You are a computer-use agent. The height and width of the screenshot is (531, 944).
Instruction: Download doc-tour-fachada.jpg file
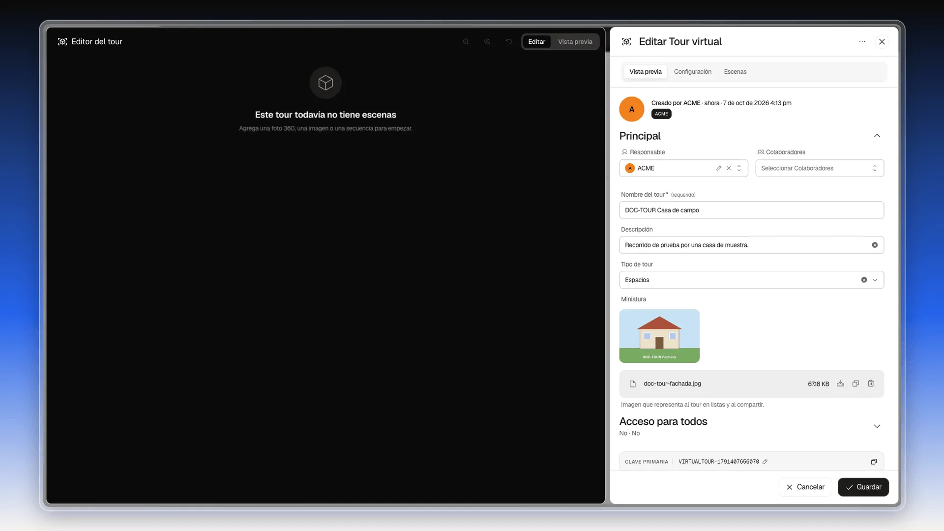pyautogui.click(x=840, y=383)
